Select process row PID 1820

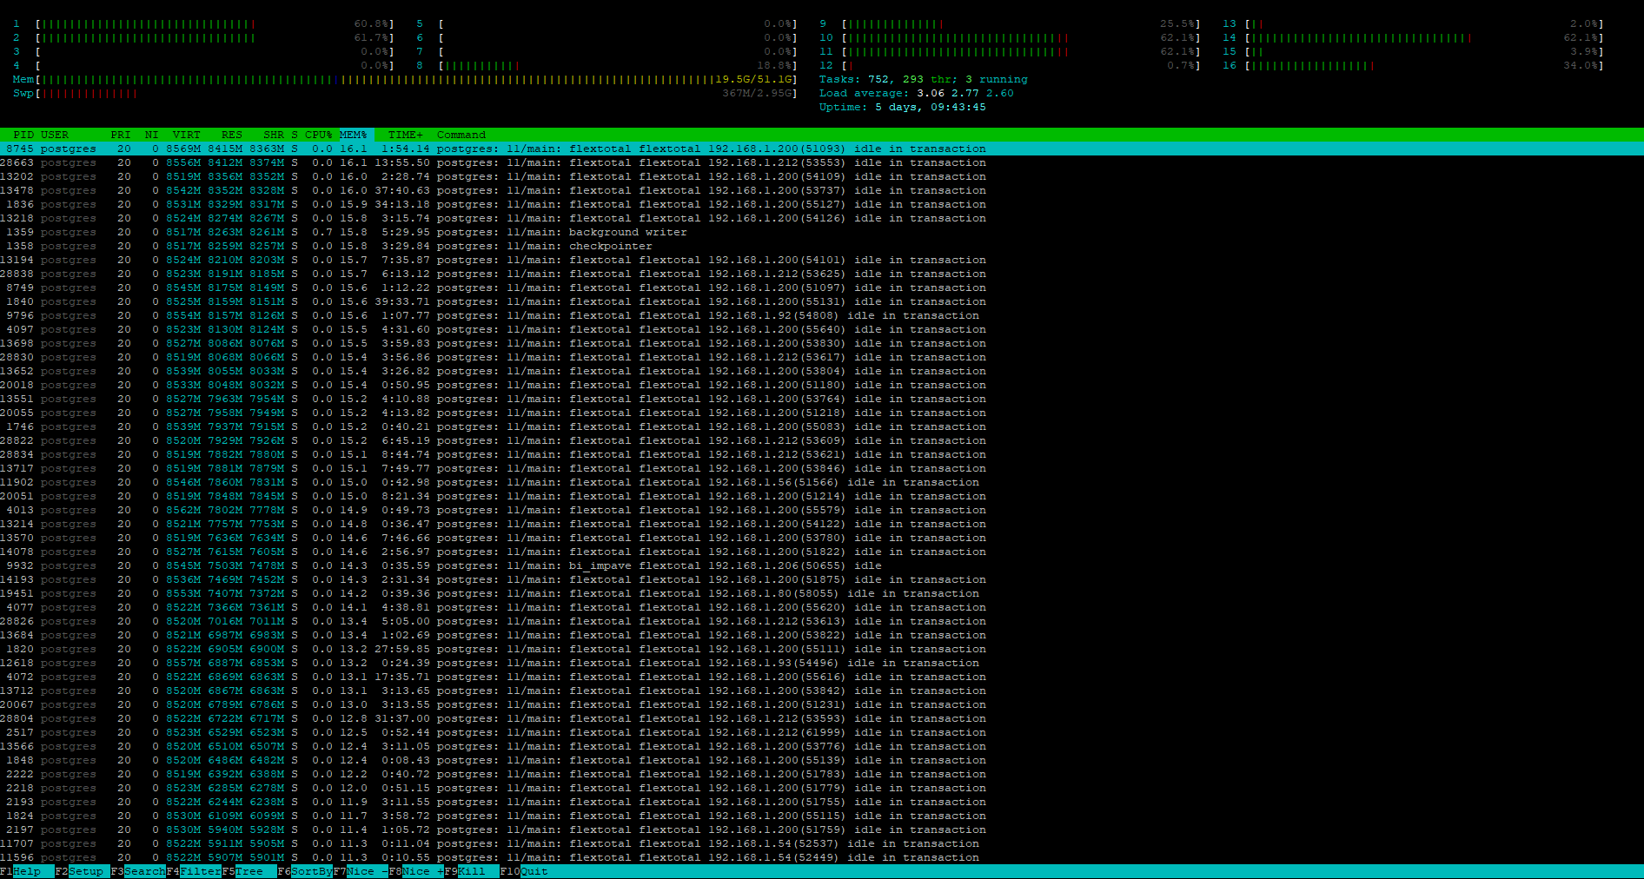pyautogui.click(x=822, y=649)
